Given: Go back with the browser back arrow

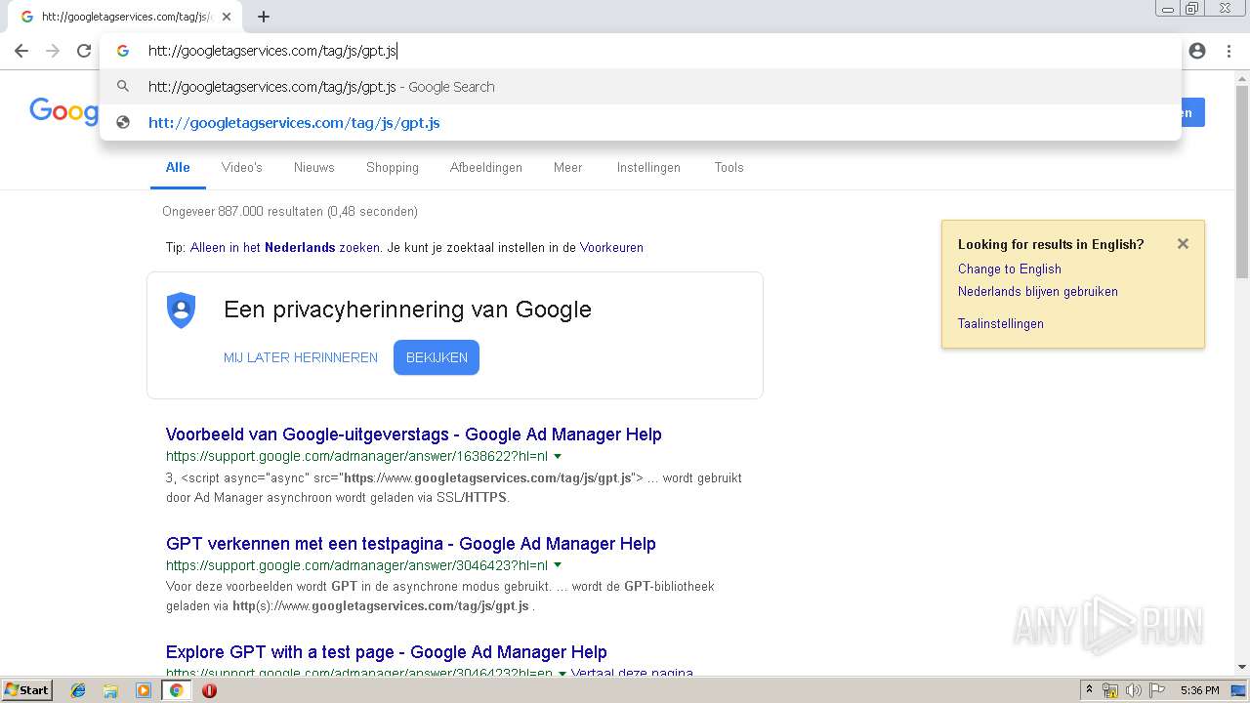Looking at the screenshot, I should coord(21,51).
